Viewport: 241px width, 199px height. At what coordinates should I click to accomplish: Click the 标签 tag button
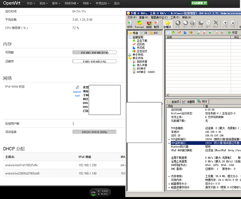point(233,33)
